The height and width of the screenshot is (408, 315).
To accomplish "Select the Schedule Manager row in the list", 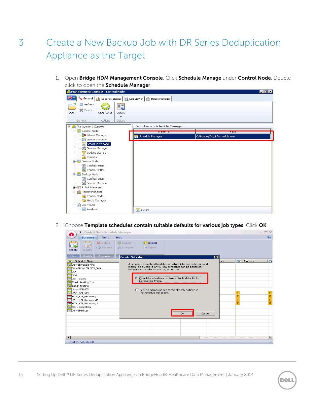I will tap(202, 136).
